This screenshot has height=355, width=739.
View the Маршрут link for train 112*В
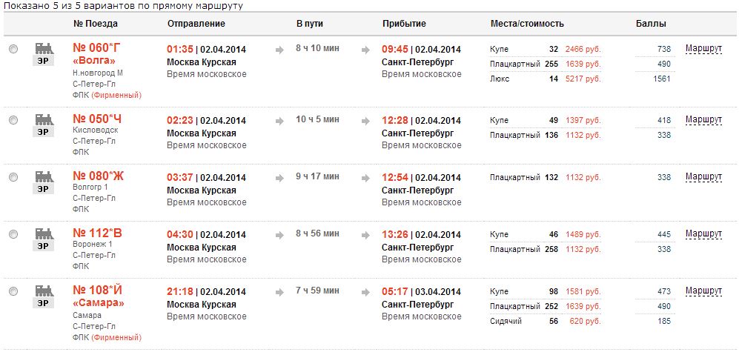[703, 233]
